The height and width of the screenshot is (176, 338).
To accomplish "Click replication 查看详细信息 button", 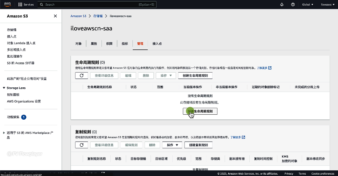I will tap(104, 145).
